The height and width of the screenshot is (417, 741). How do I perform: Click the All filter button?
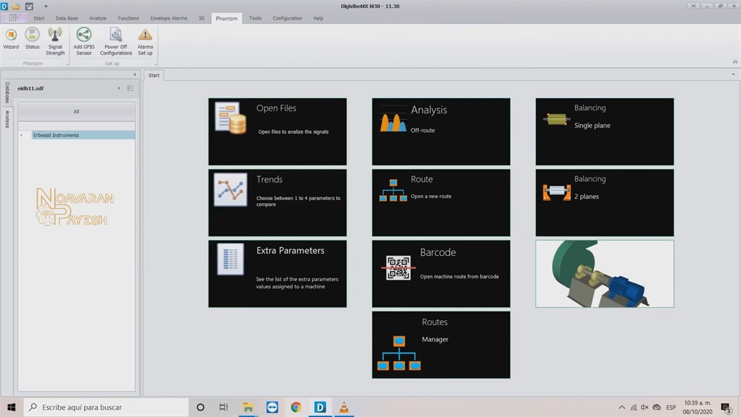point(76,112)
